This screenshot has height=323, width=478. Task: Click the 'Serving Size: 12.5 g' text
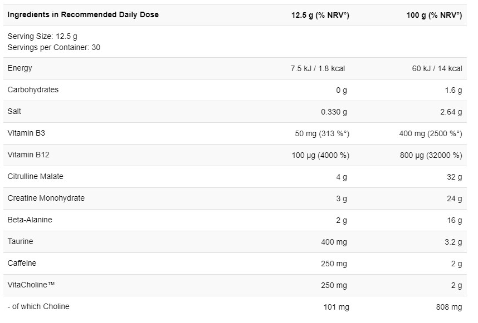pos(42,37)
